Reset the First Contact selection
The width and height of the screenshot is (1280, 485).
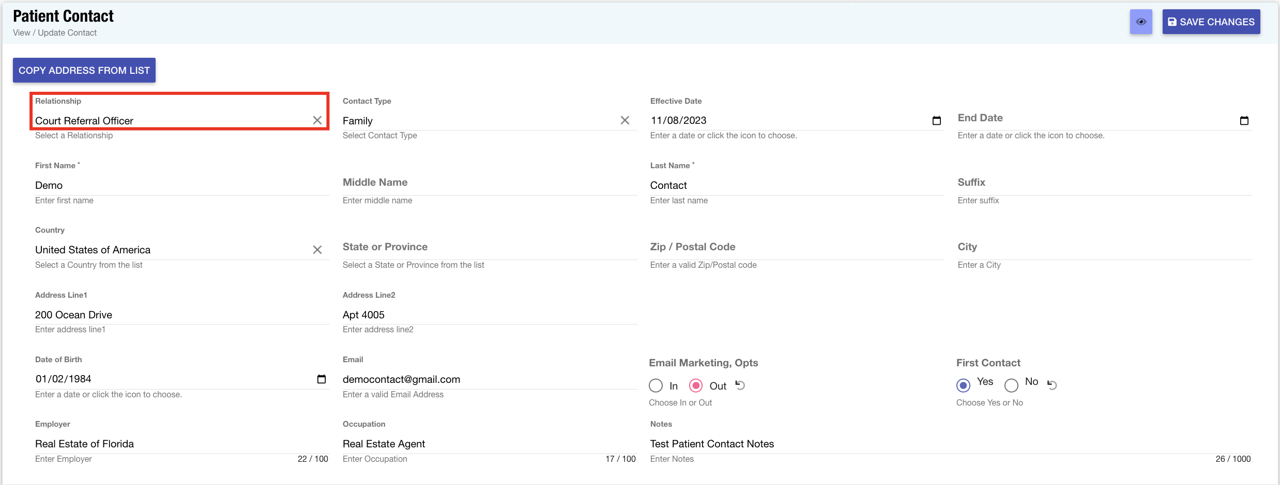[1052, 384]
